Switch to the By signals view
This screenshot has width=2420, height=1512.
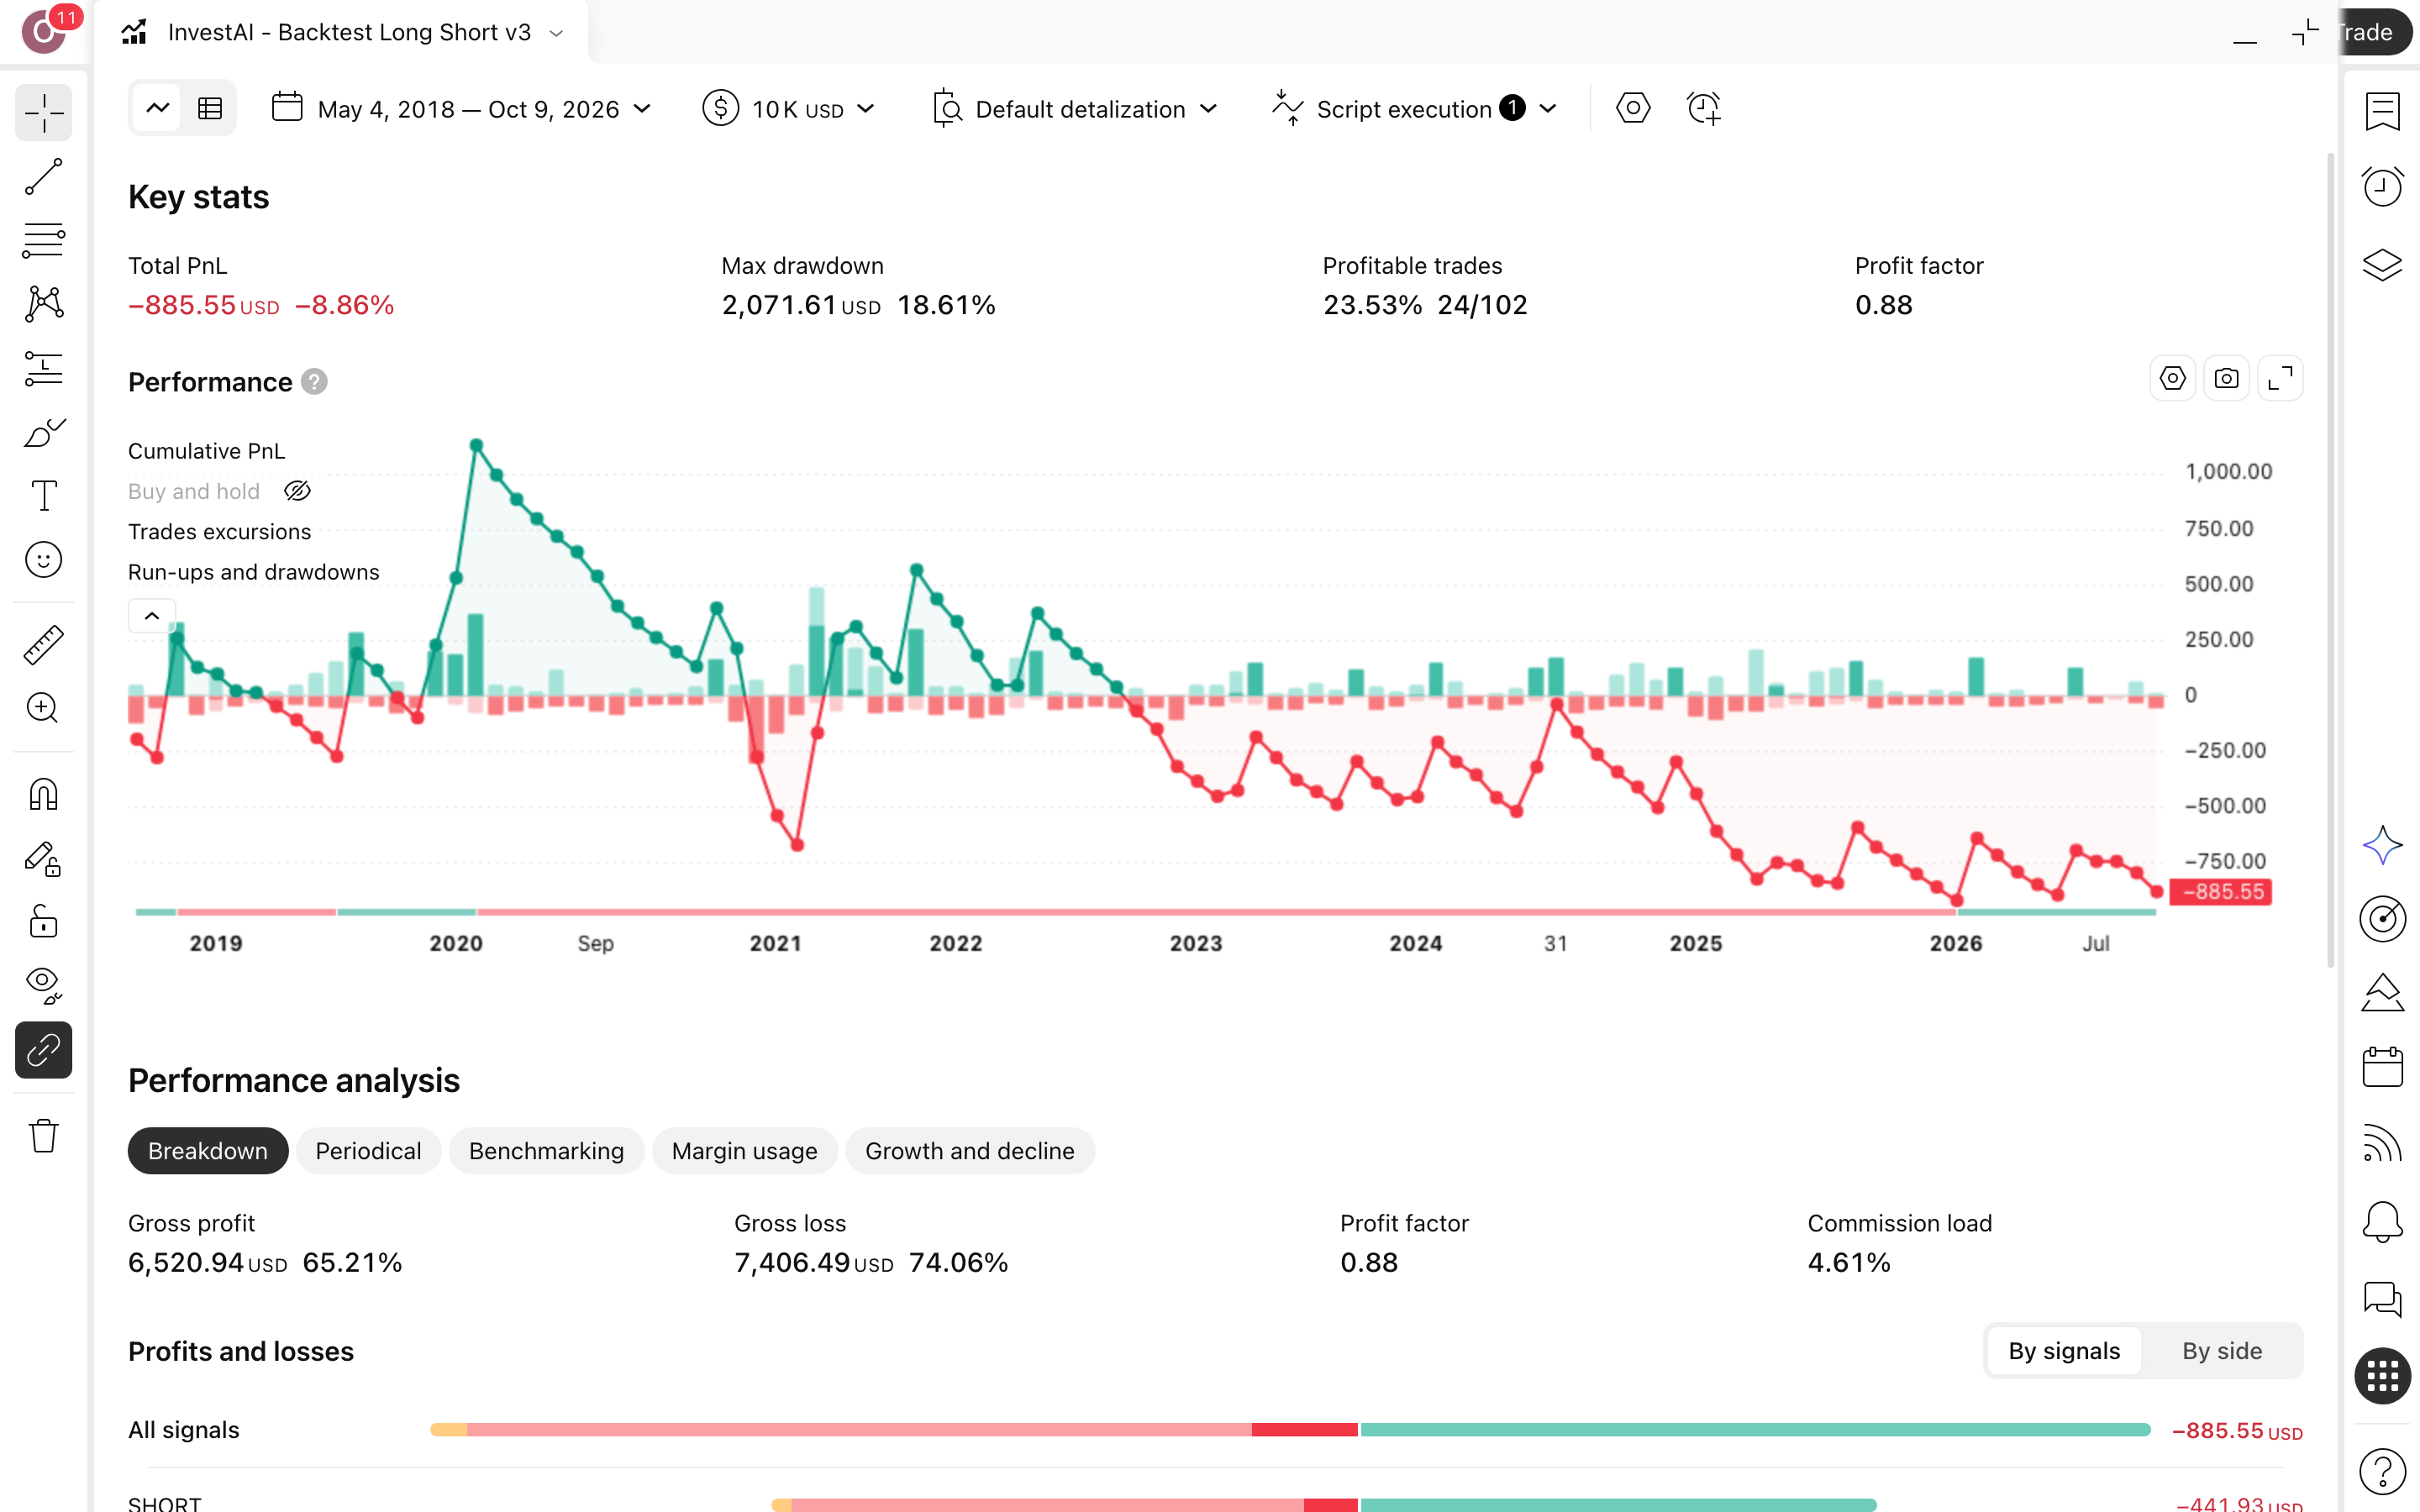[2064, 1351]
